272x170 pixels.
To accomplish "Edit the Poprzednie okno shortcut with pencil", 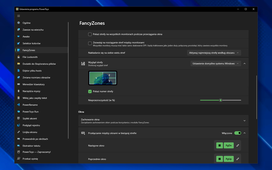I will coord(237,159).
